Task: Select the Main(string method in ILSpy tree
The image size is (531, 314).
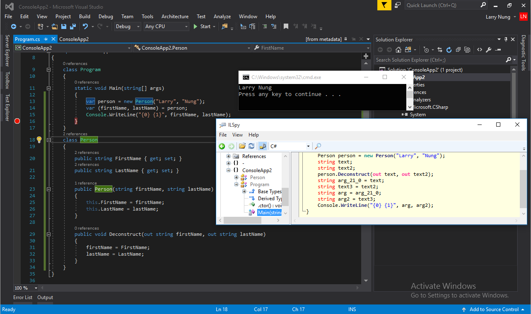Action: (x=269, y=213)
